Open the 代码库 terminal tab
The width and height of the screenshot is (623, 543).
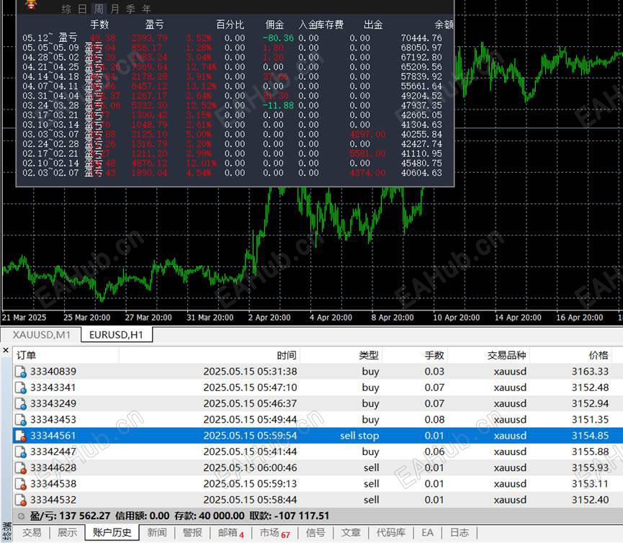[391, 533]
